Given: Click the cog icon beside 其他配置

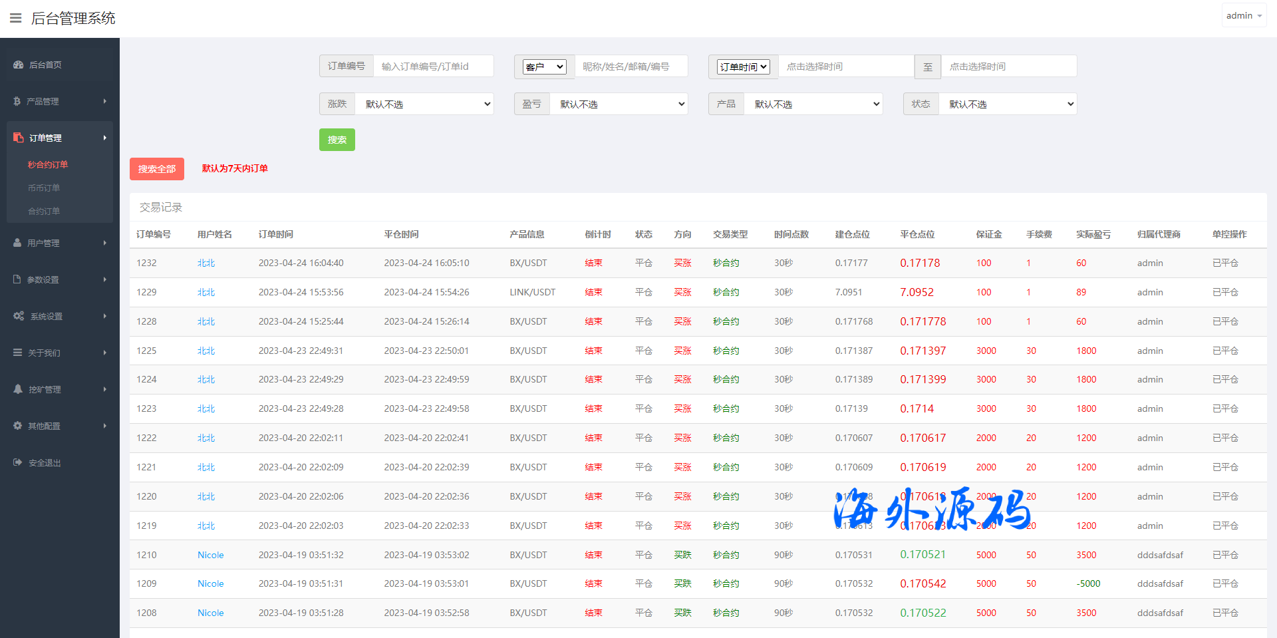Looking at the screenshot, I should click(17, 426).
